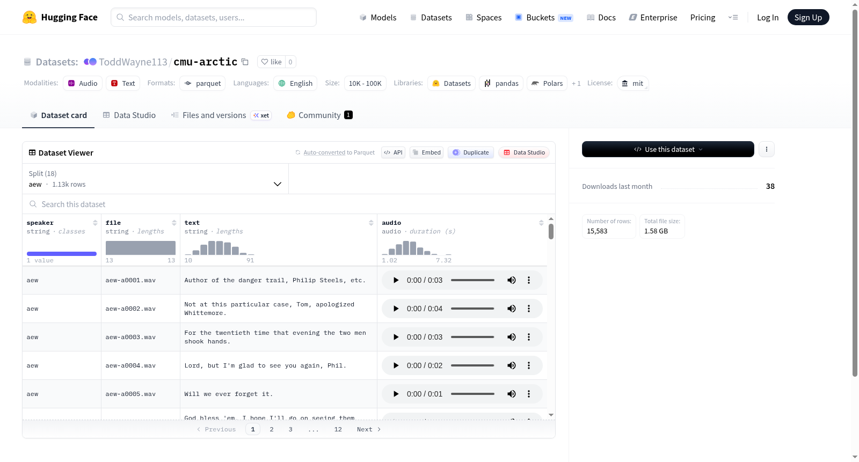
Task: Open Spaces in the top navigation
Action: [484, 17]
